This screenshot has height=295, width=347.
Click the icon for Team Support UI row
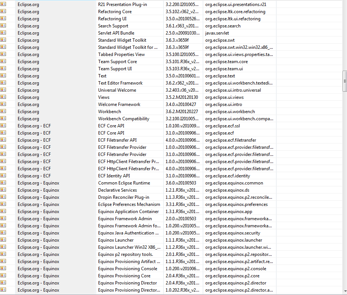(x=3, y=68)
